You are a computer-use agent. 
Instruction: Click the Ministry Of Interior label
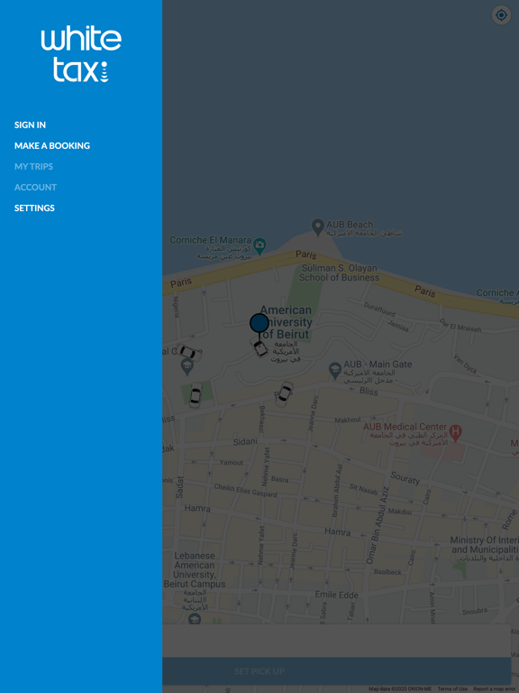click(x=485, y=545)
